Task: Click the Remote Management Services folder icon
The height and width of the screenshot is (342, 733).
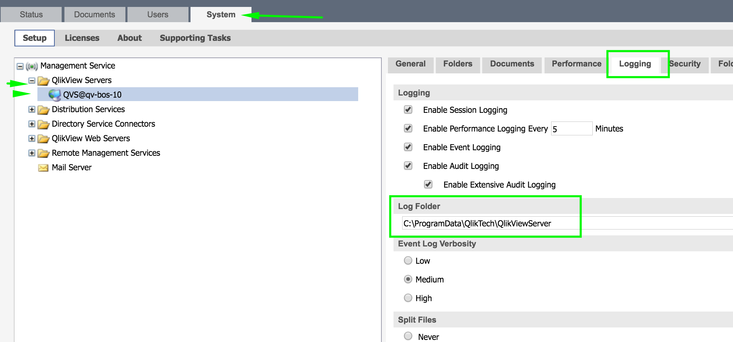Action: (x=43, y=153)
